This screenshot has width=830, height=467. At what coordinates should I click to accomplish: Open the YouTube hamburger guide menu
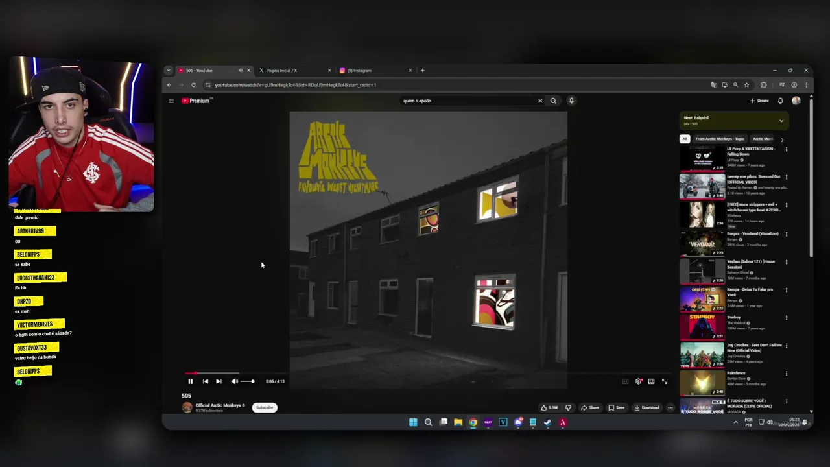click(x=171, y=101)
